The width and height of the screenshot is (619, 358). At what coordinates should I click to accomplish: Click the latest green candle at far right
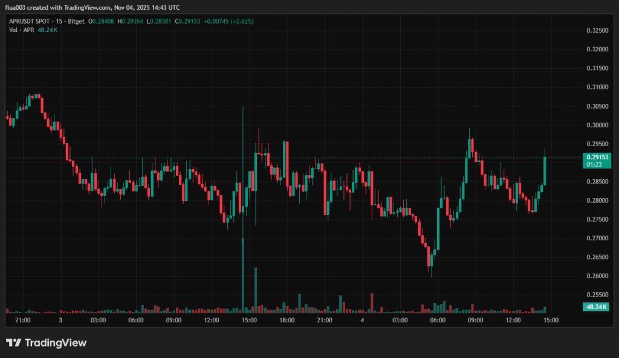[x=545, y=171]
